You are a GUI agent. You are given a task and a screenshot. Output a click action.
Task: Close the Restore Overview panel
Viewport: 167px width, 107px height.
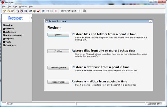pos(150,21)
